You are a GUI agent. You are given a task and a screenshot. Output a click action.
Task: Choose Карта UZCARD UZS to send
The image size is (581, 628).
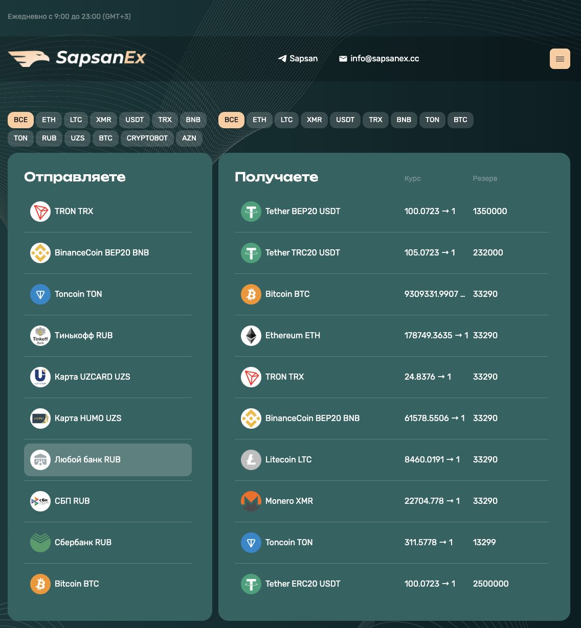(108, 377)
